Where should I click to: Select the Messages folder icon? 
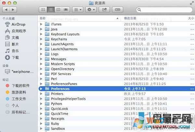(47, 59)
